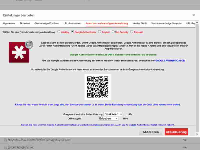This screenshot has width=200, height=150.
Task: Click the link for when barcode cannot be scanned
Action: pos(97,104)
